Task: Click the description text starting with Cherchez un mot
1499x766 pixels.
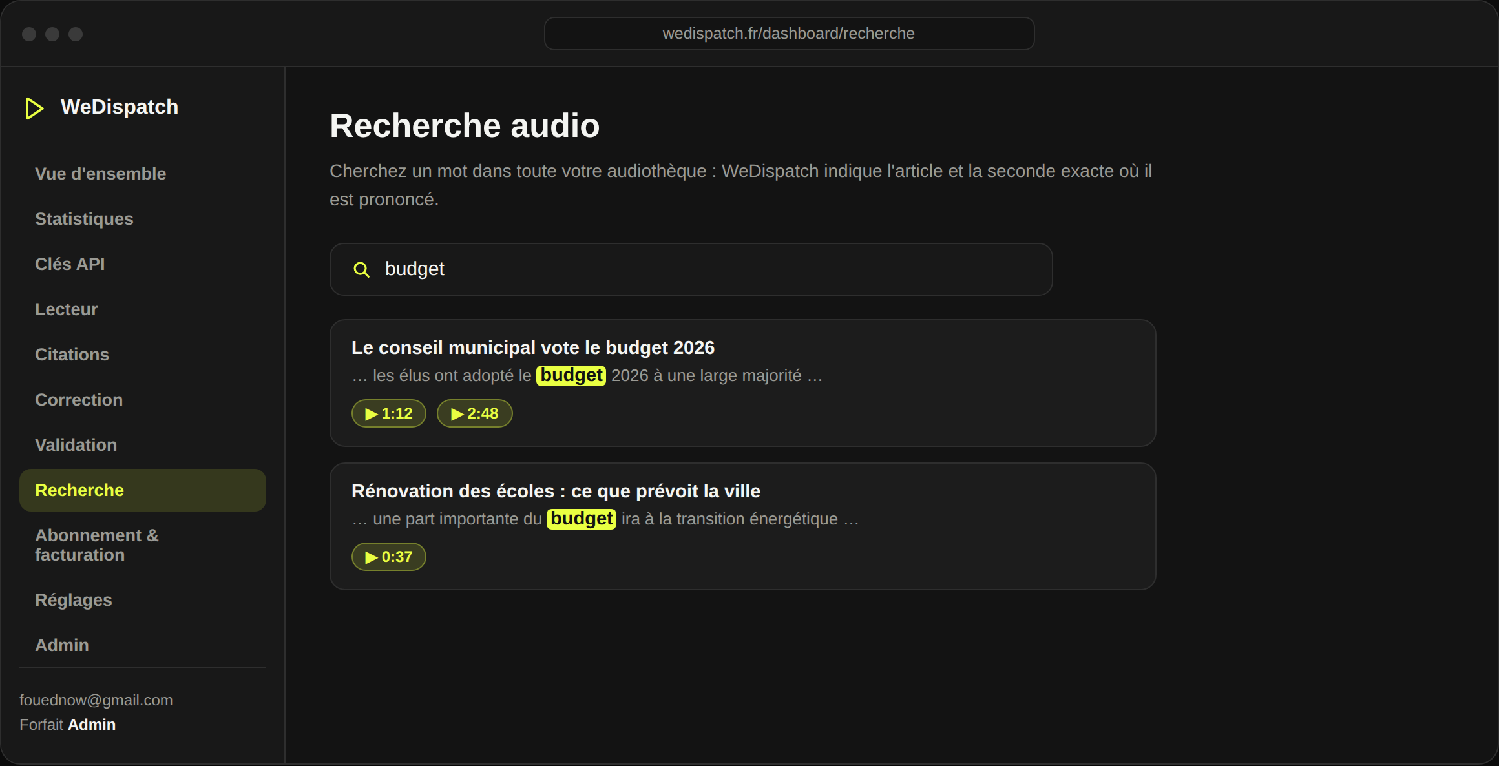Action: click(x=741, y=185)
